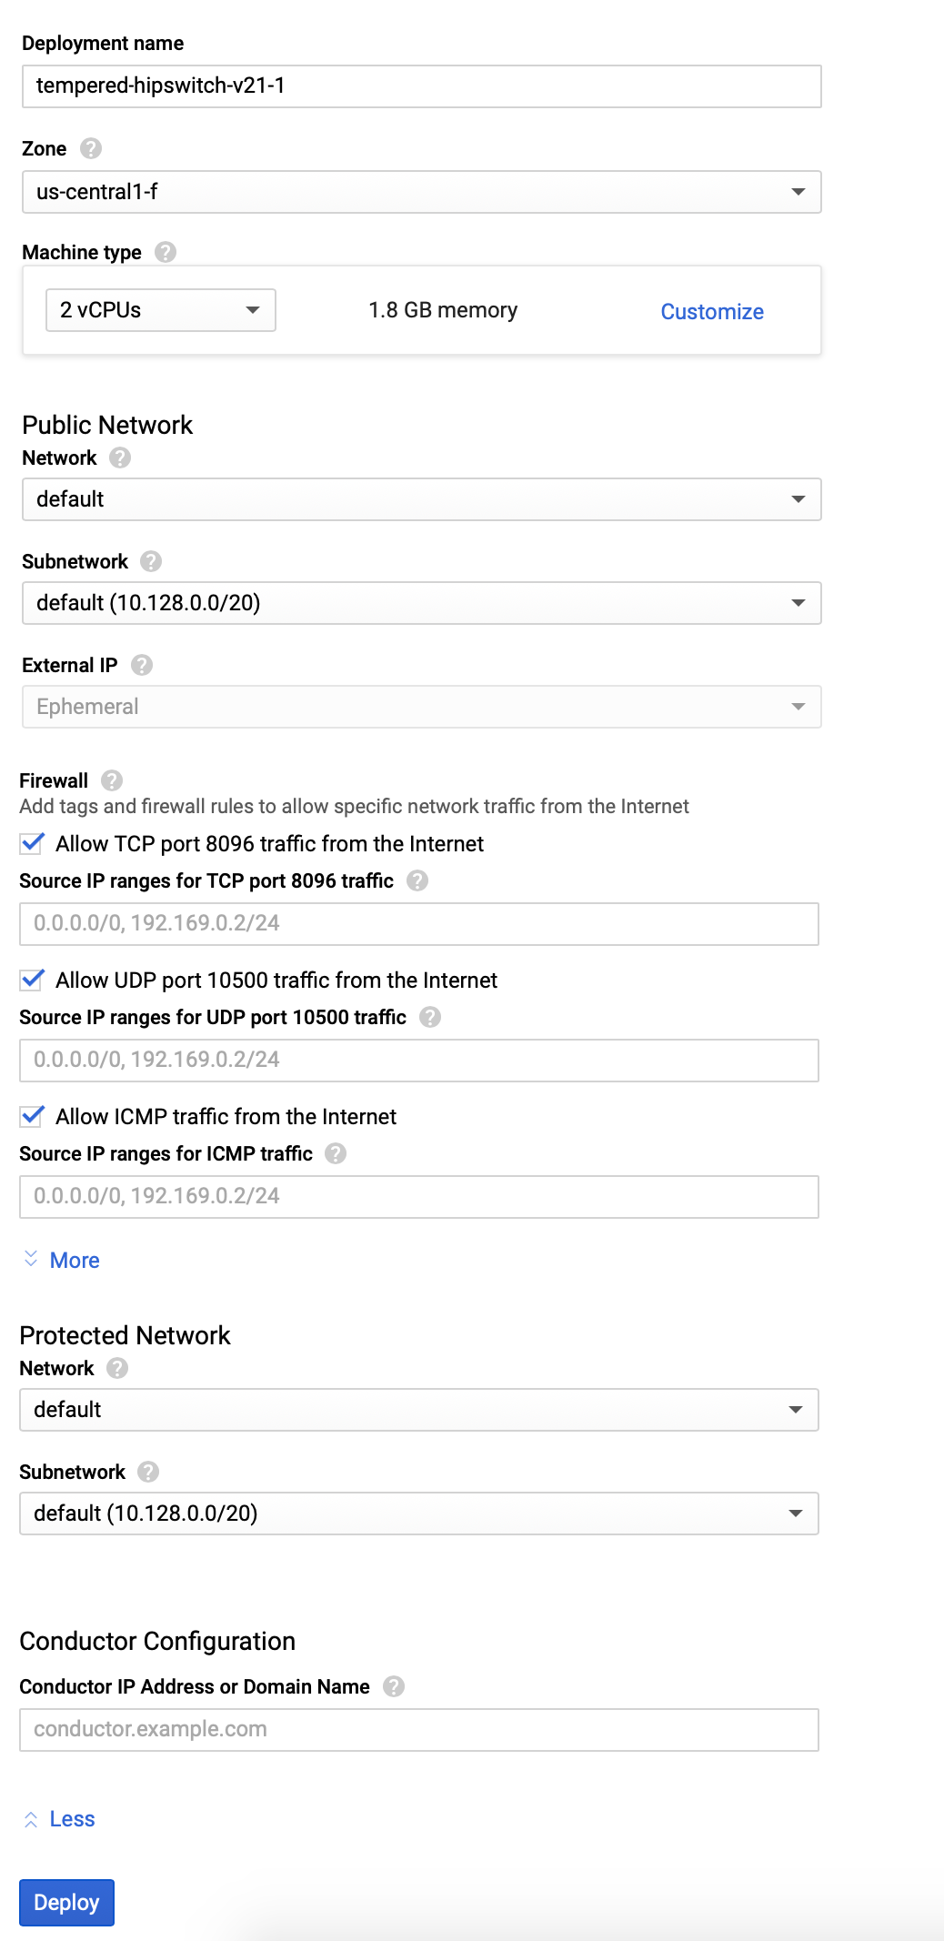Click the External IP help icon
The height and width of the screenshot is (1941, 944).
(x=142, y=665)
